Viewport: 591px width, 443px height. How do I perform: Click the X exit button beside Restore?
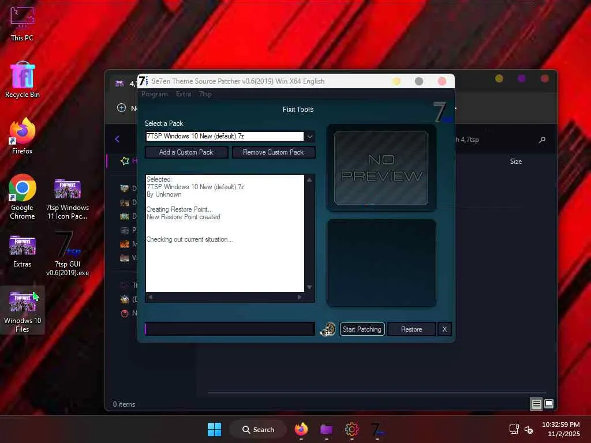(445, 329)
